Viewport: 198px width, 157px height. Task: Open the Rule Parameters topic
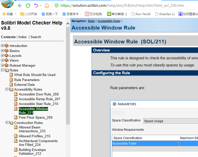27,80
